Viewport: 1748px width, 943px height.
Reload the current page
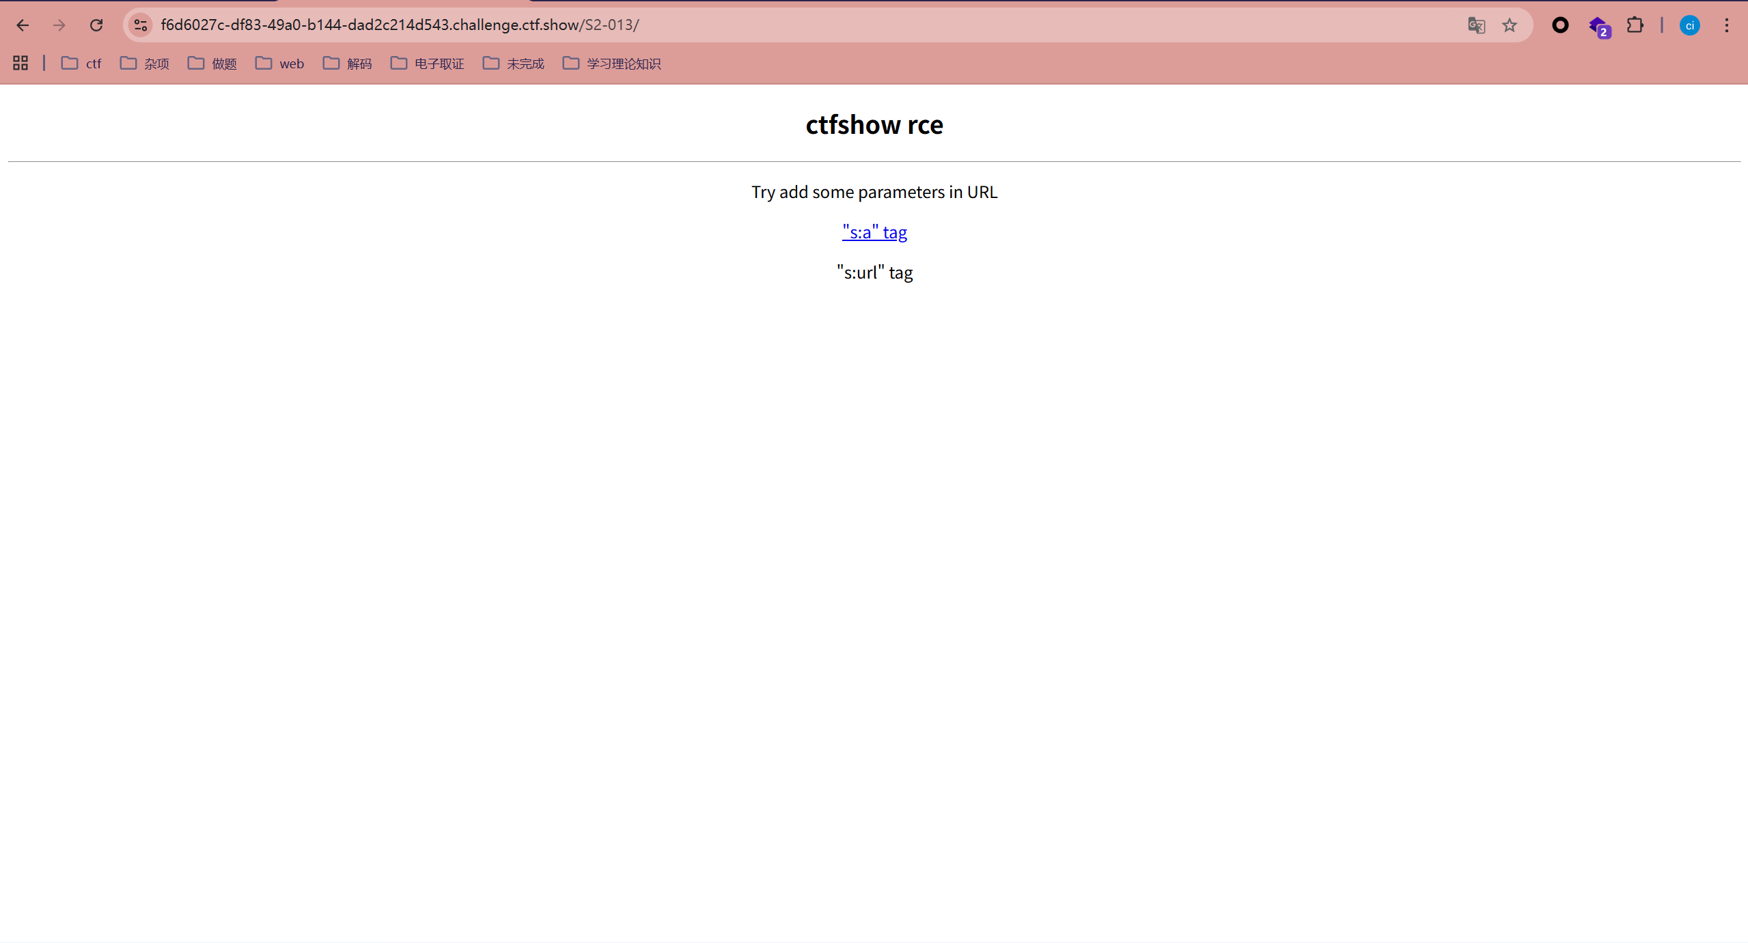pos(96,25)
